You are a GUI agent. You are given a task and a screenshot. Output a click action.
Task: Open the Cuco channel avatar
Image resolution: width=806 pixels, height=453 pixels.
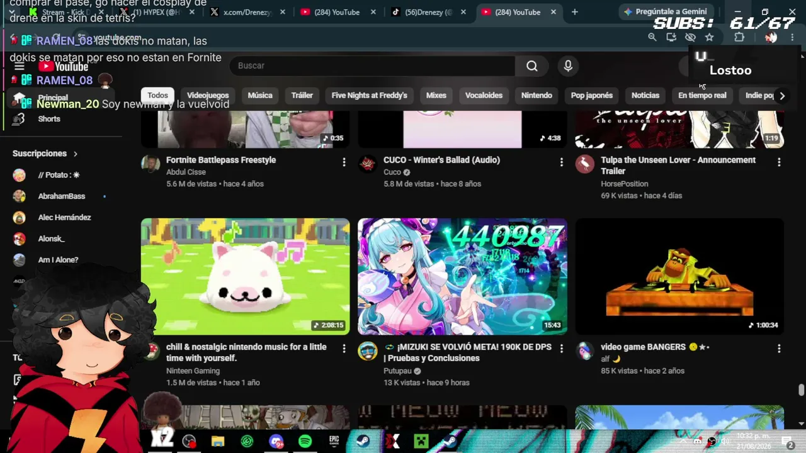368,164
